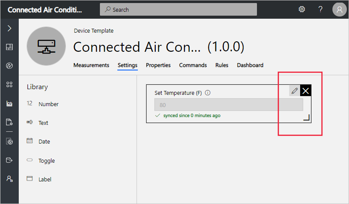Open the Dashboard grid icon in sidebar

[9, 47]
